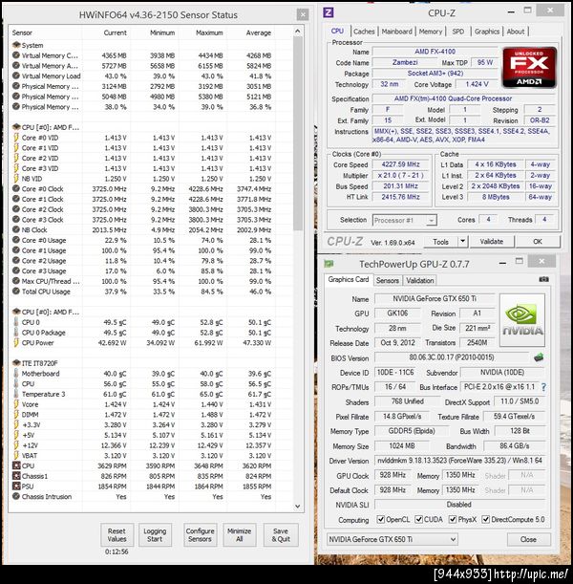This screenshot has width=573, height=584.
Task: Click the AMD FX processor logo
Action: click(529, 67)
